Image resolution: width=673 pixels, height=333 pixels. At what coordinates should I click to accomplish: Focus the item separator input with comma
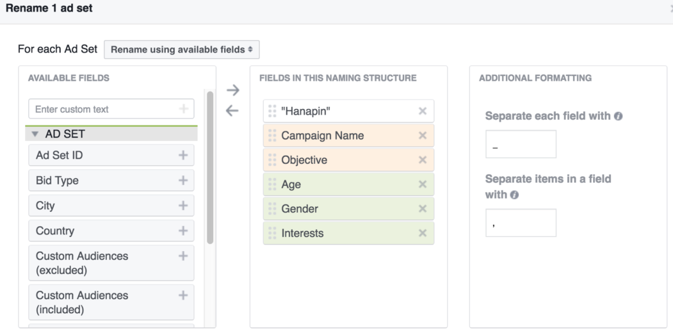point(521,223)
